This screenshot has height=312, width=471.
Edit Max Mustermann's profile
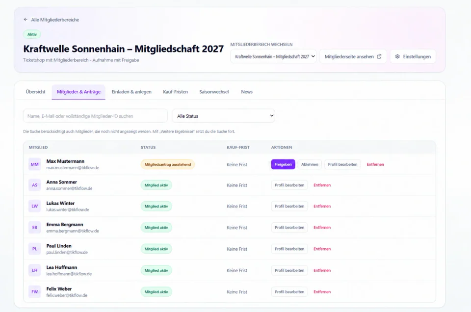tap(342, 164)
